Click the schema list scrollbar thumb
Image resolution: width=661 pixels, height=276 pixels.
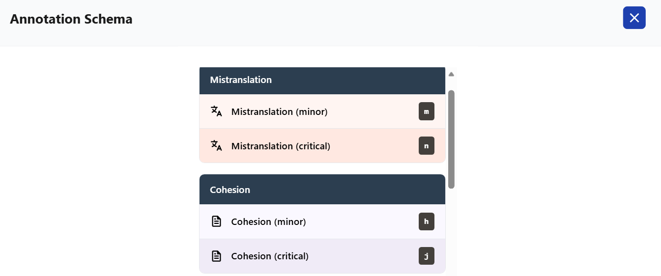pos(451,139)
